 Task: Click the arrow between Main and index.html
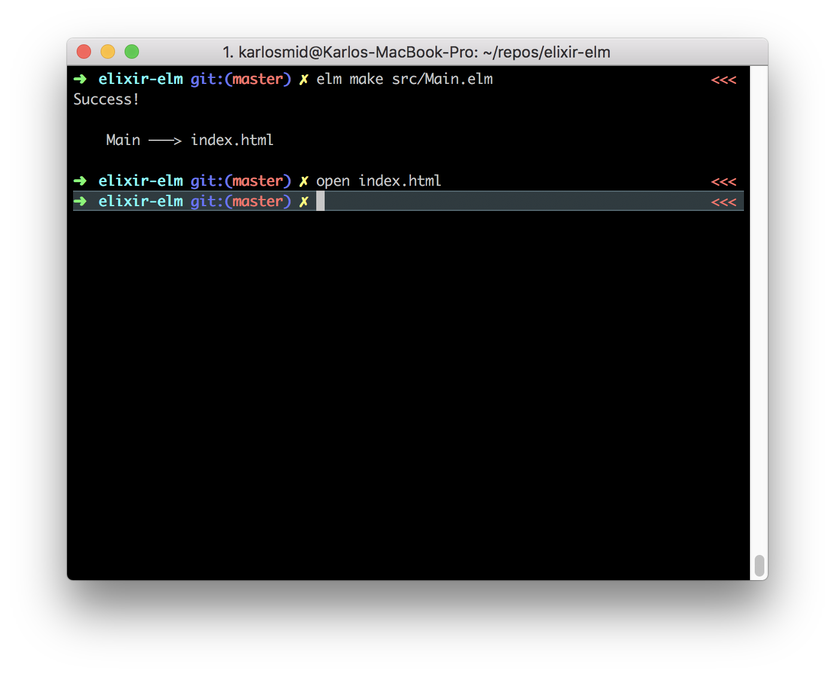point(165,140)
